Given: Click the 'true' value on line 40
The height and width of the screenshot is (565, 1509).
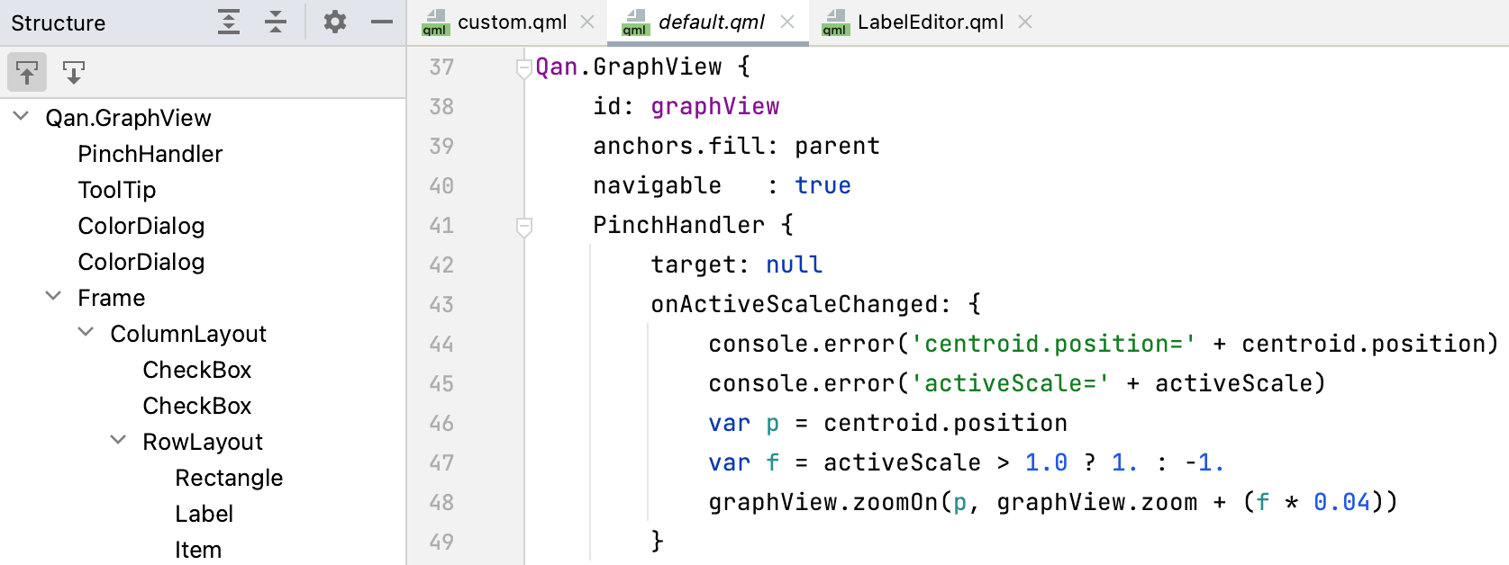Looking at the screenshot, I should 823,185.
